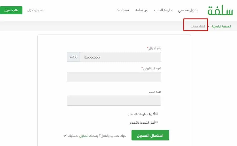Click the استكمال التسجيل button
The height and width of the screenshot is (146, 237).
pos(150,135)
